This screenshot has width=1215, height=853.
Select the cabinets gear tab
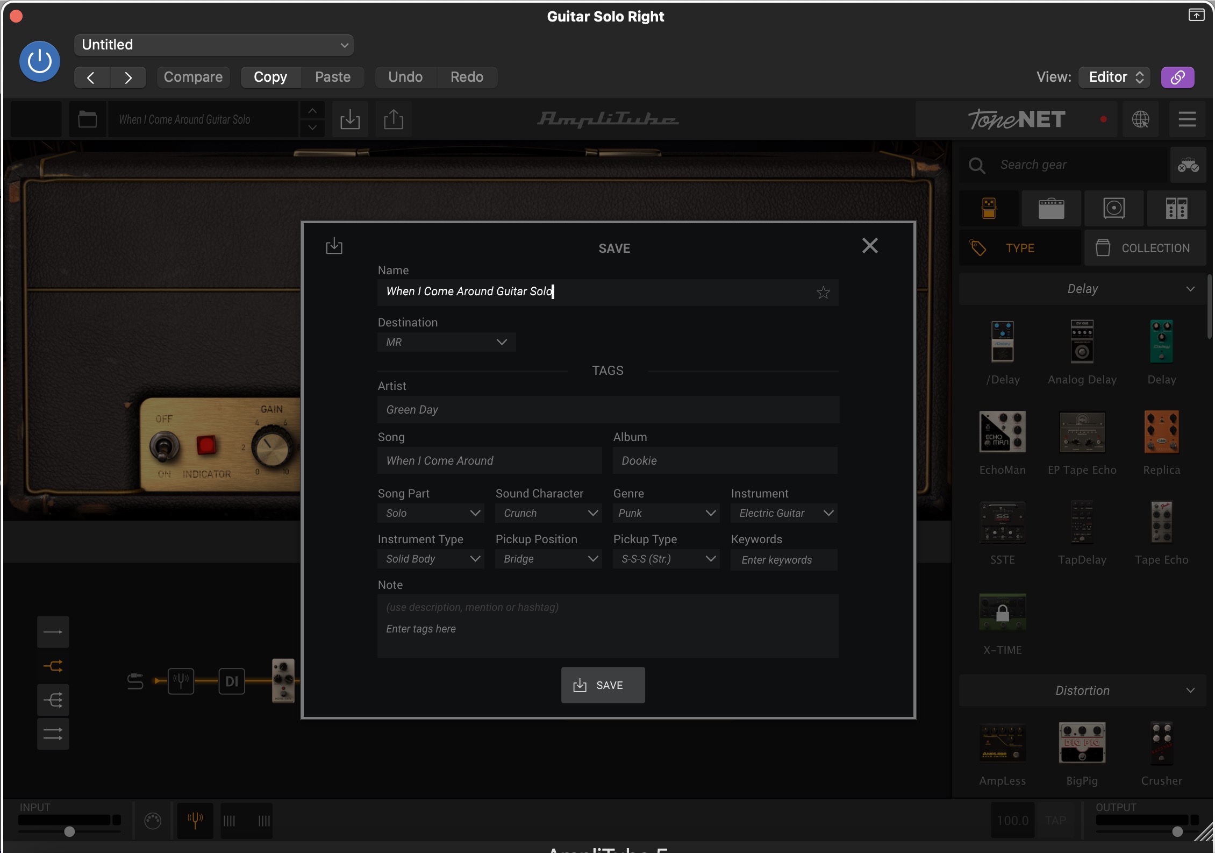click(x=1114, y=208)
